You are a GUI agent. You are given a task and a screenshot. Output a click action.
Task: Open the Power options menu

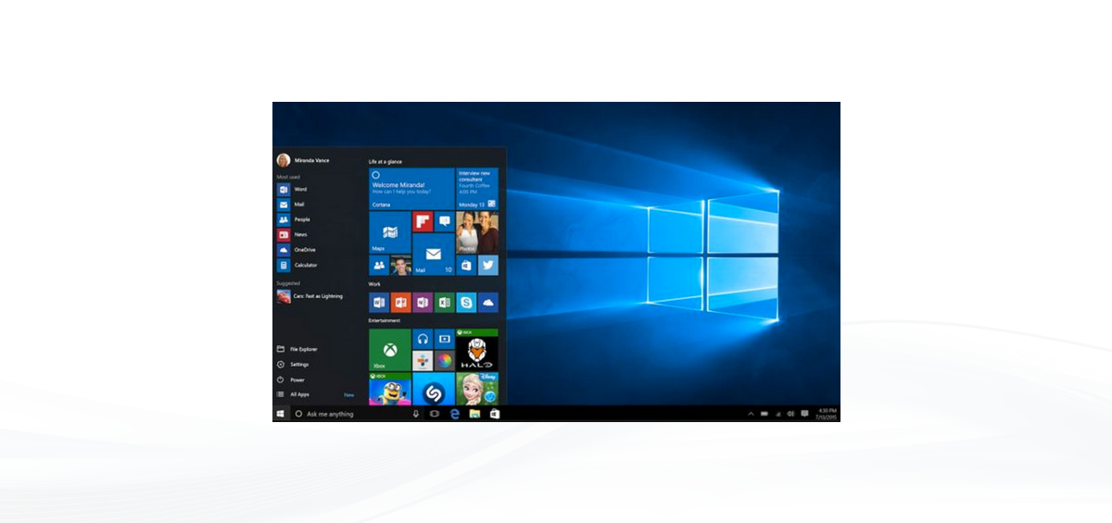[x=297, y=380]
